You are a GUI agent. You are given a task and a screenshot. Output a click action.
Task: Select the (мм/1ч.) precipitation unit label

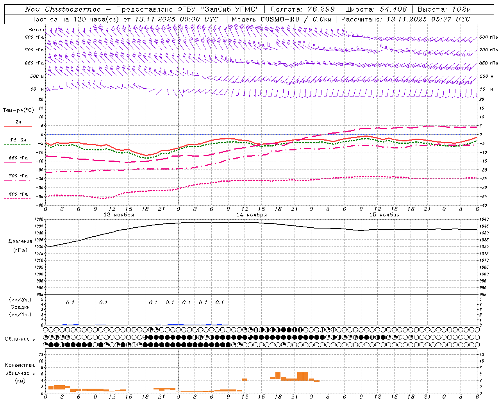tap(20, 314)
